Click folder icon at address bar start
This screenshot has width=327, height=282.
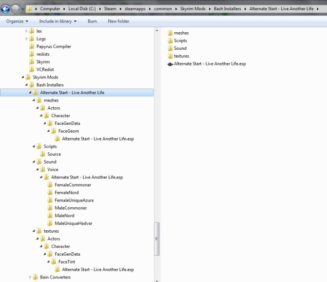tap(30, 9)
